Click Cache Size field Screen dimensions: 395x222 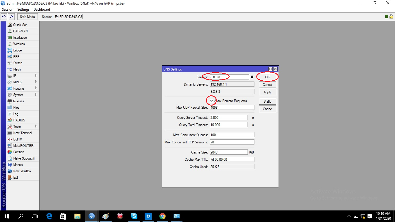pyautogui.click(x=229, y=152)
